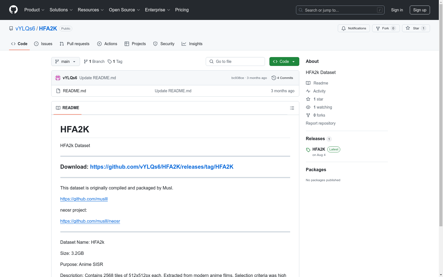443x277 pixels.
Task: Open the Issues tab
Action: pyautogui.click(x=43, y=44)
